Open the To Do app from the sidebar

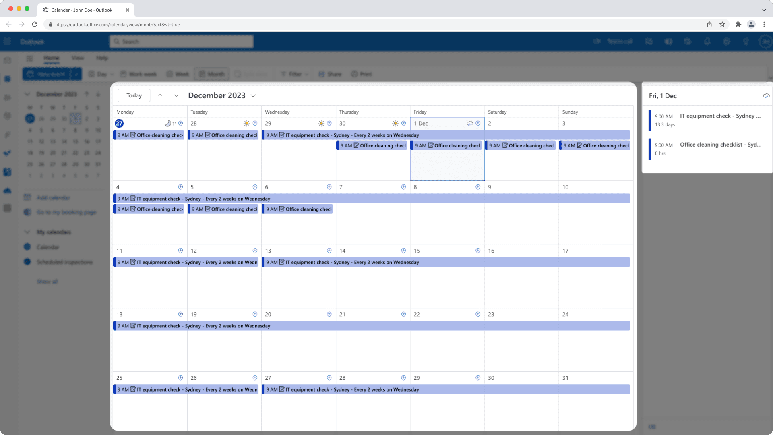7,153
